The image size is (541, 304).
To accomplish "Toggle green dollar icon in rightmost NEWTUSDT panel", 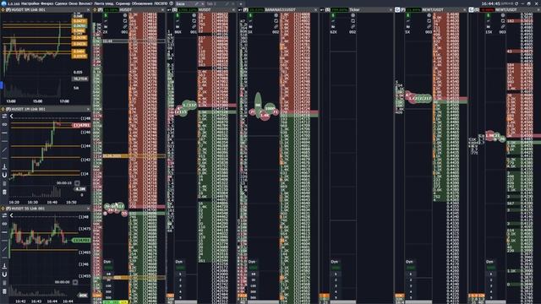I will [x=489, y=15].
